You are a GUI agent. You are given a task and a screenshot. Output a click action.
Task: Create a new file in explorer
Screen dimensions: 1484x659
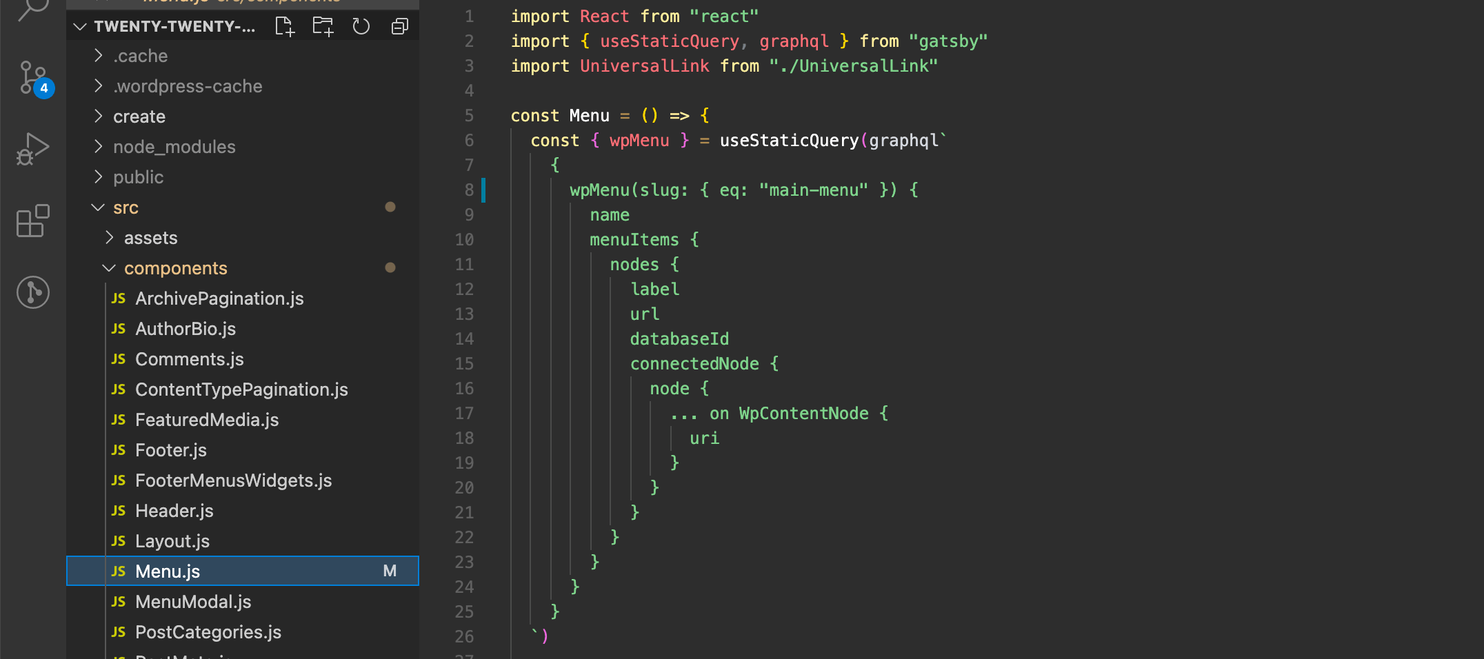285,27
